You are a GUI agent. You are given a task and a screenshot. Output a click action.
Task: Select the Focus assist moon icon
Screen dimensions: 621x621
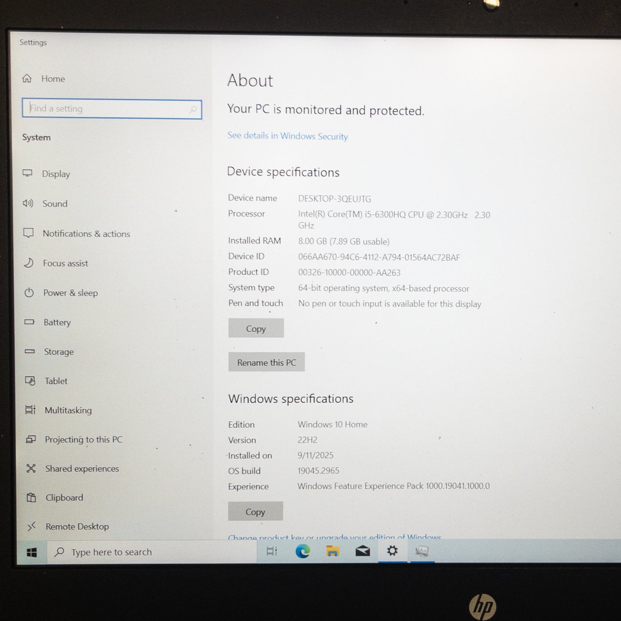(x=29, y=263)
